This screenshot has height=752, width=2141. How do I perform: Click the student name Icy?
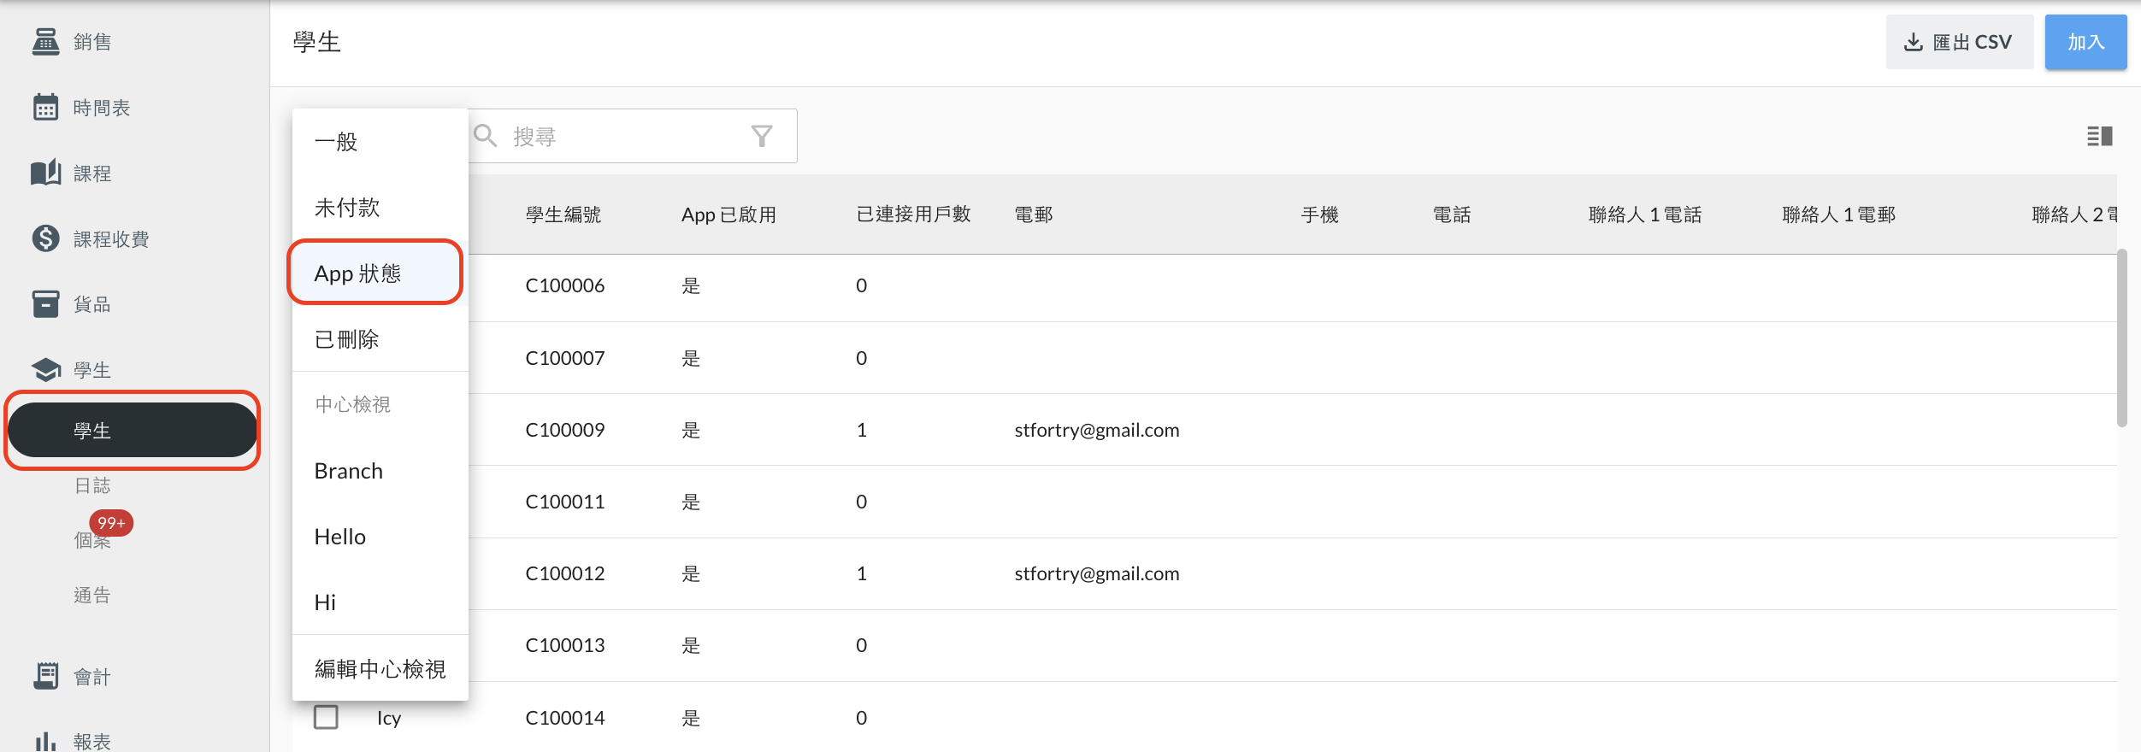(389, 718)
